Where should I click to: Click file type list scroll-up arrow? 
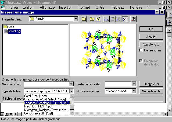pos(72,96)
